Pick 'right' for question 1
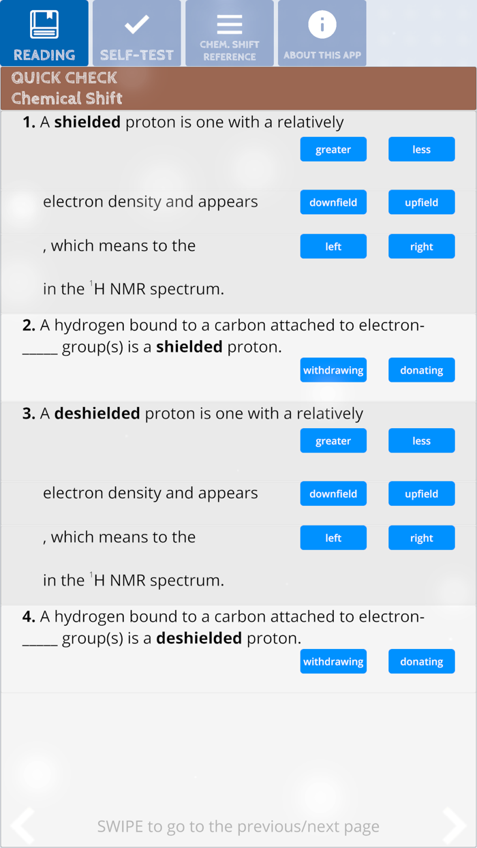The height and width of the screenshot is (848, 477). coord(421,247)
